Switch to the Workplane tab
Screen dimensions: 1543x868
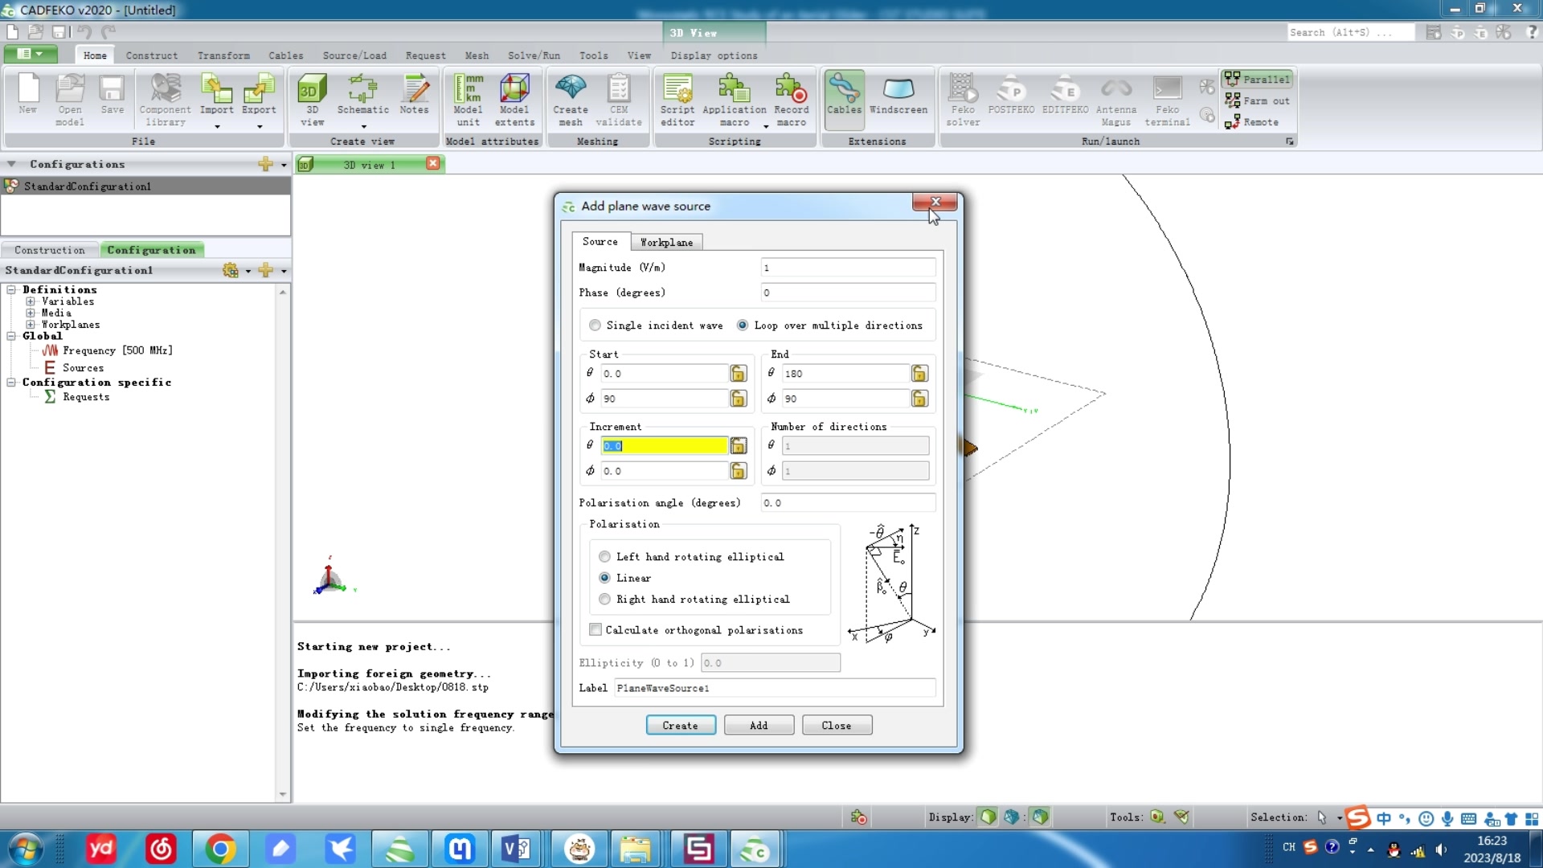click(x=666, y=242)
